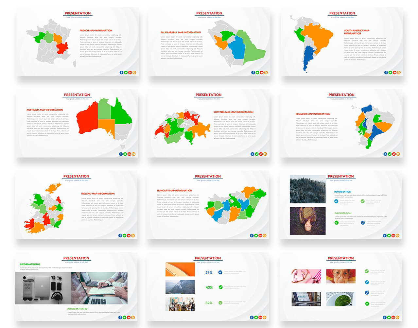The height and width of the screenshot is (328, 418).
Task: Click orange Blogger icon on Saudi Arabia slide
Action: click(266, 73)
